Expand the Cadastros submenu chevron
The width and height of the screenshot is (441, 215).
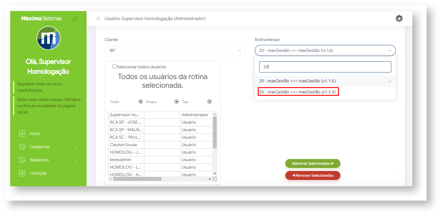(x=76, y=147)
